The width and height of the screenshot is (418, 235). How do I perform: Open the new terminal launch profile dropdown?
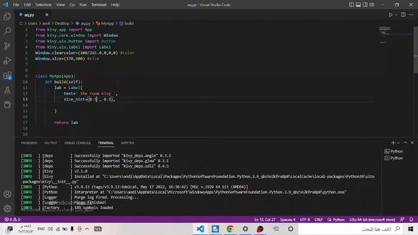point(398,143)
